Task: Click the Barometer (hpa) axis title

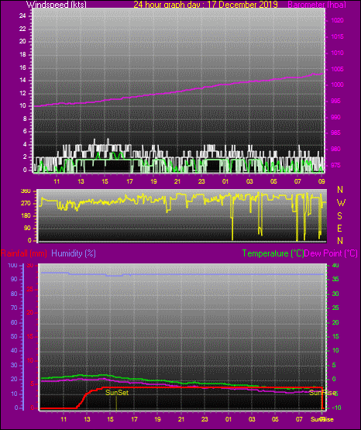Action: [317, 5]
